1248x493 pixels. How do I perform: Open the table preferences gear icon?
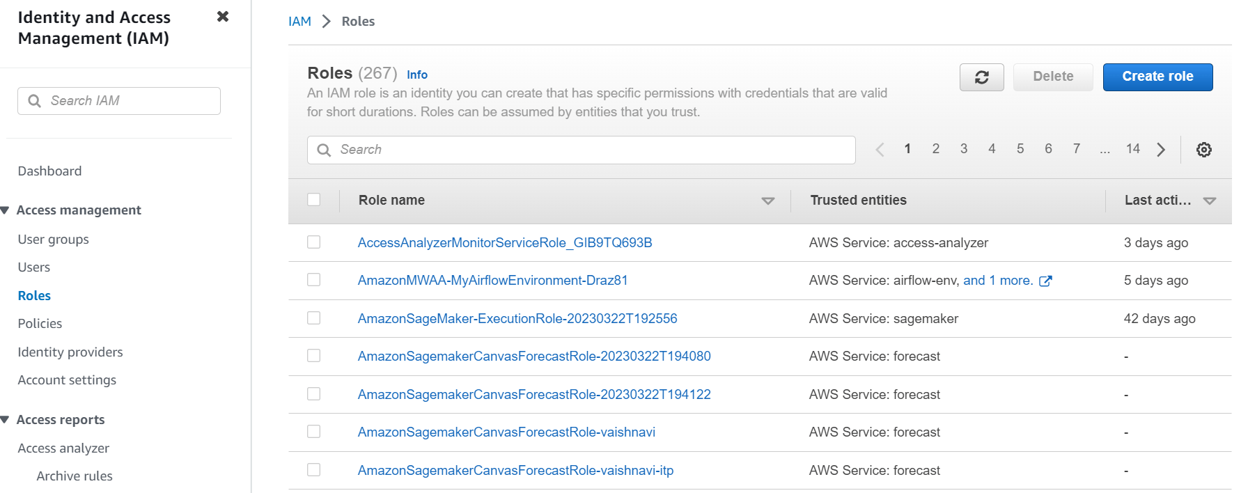tap(1203, 149)
